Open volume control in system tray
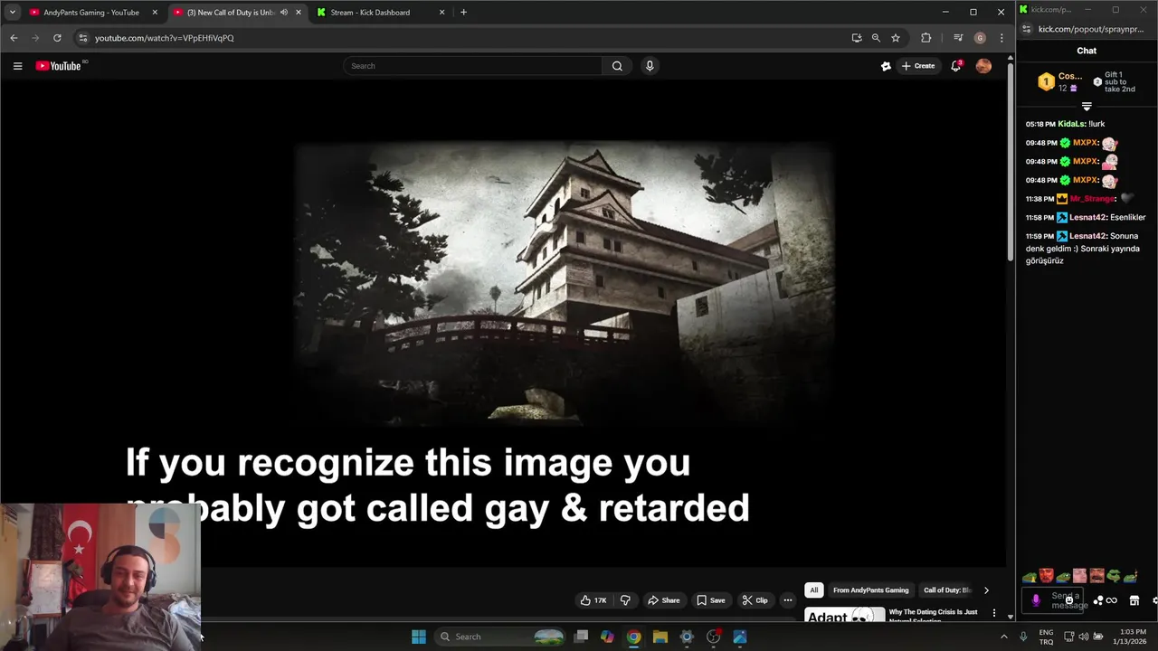 pos(1083,637)
